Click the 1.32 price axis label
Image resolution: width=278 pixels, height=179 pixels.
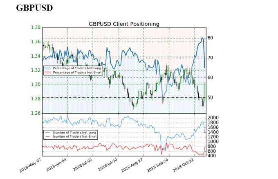pyautogui.click(x=36, y=70)
